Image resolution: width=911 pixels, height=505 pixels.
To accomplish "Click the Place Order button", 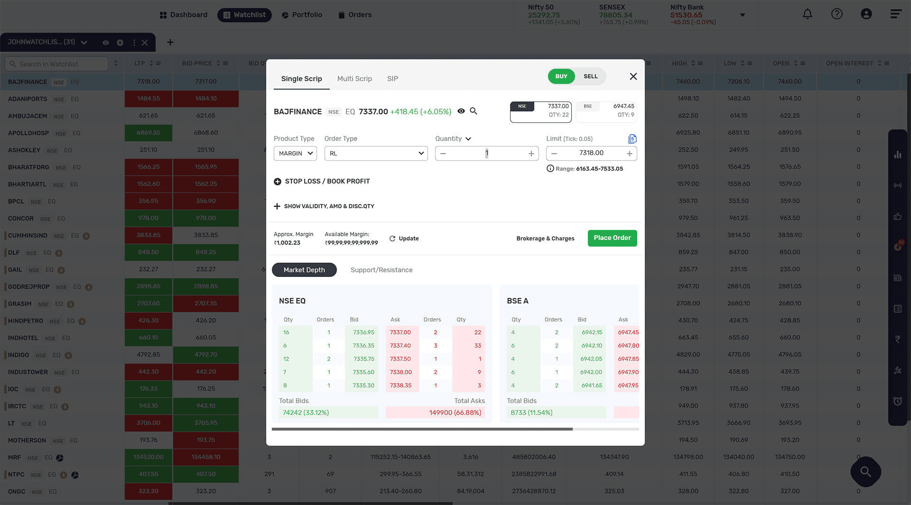I will pyautogui.click(x=612, y=238).
